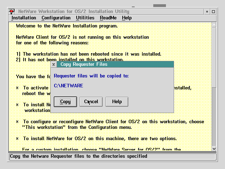
Task: Click '"This workstation" from the Configuration menu.' line
Action: coord(77,127)
